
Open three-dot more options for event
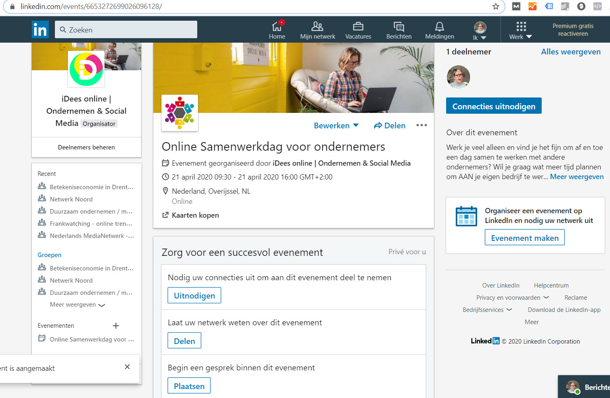pos(422,125)
